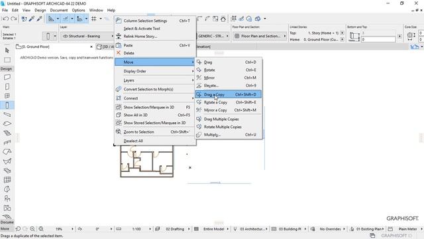This screenshot has width=424, height=239.
Task: Expand the Display Order submenu
Action: 155,71
